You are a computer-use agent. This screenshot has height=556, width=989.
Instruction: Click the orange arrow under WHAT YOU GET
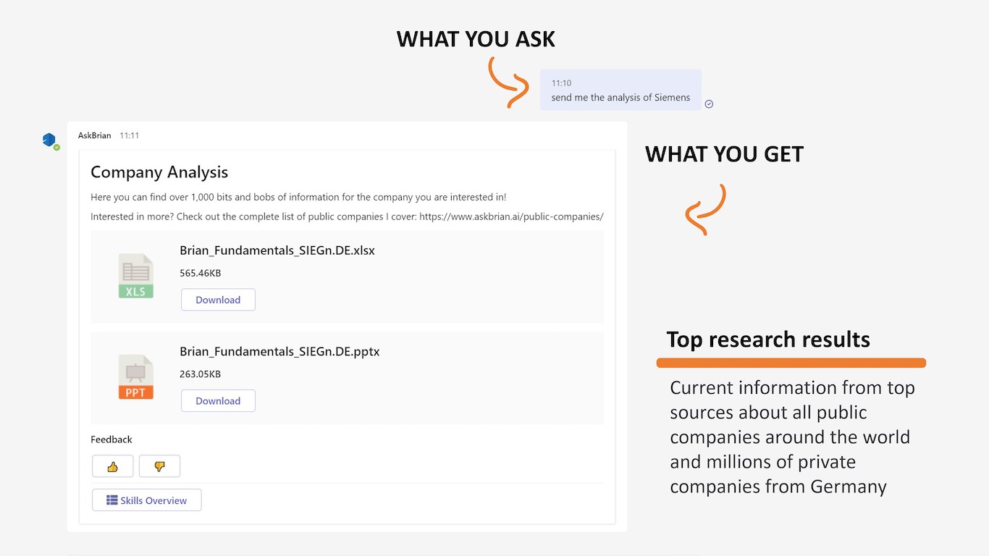(704, 210)
